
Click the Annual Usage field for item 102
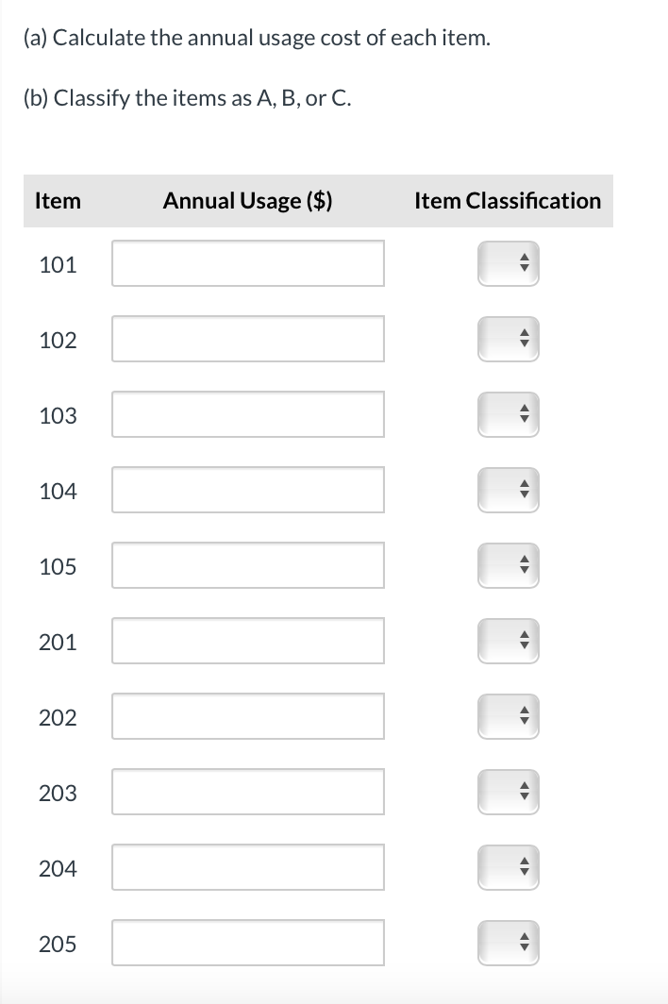[x=248, y=339]
